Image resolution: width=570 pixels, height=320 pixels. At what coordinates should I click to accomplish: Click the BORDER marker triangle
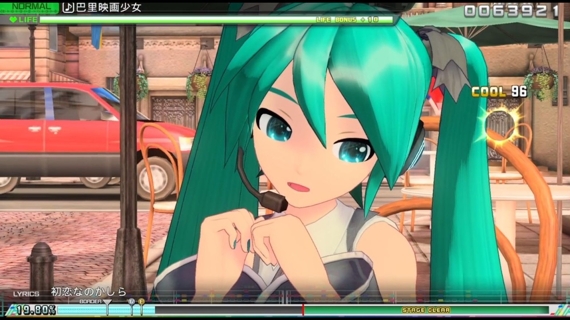(107, 302)
